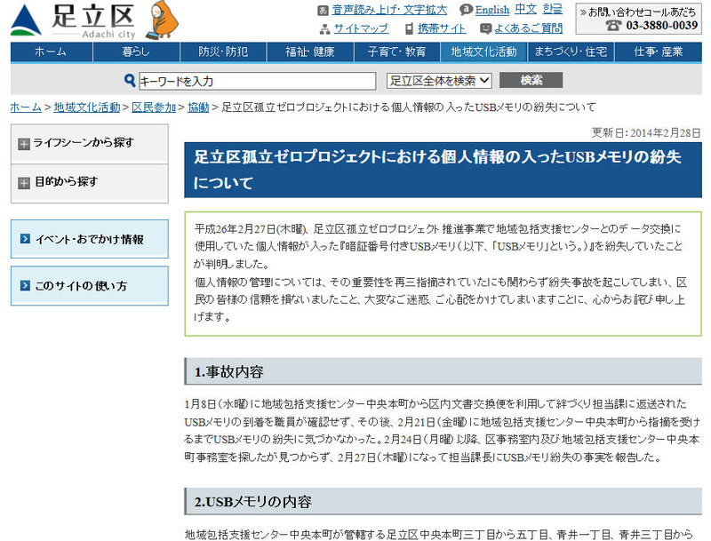The height and width of the screenshot is (541, 711).
Task: Go to the 子育て・教育 tab
Action: click(x=396, y=52)
